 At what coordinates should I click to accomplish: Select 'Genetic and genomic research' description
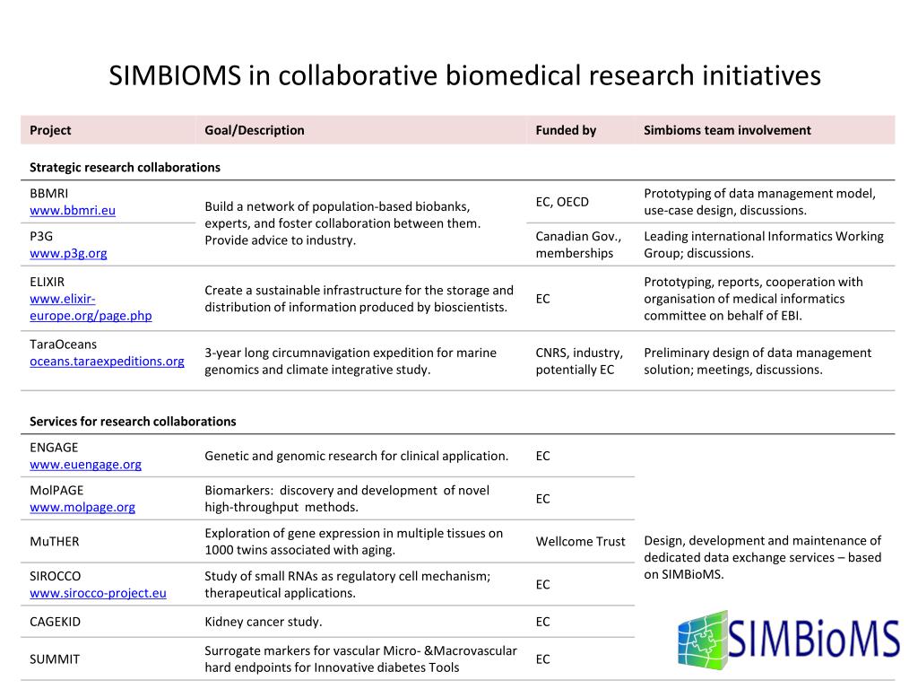pyautogui.click(x=357, y=456)
